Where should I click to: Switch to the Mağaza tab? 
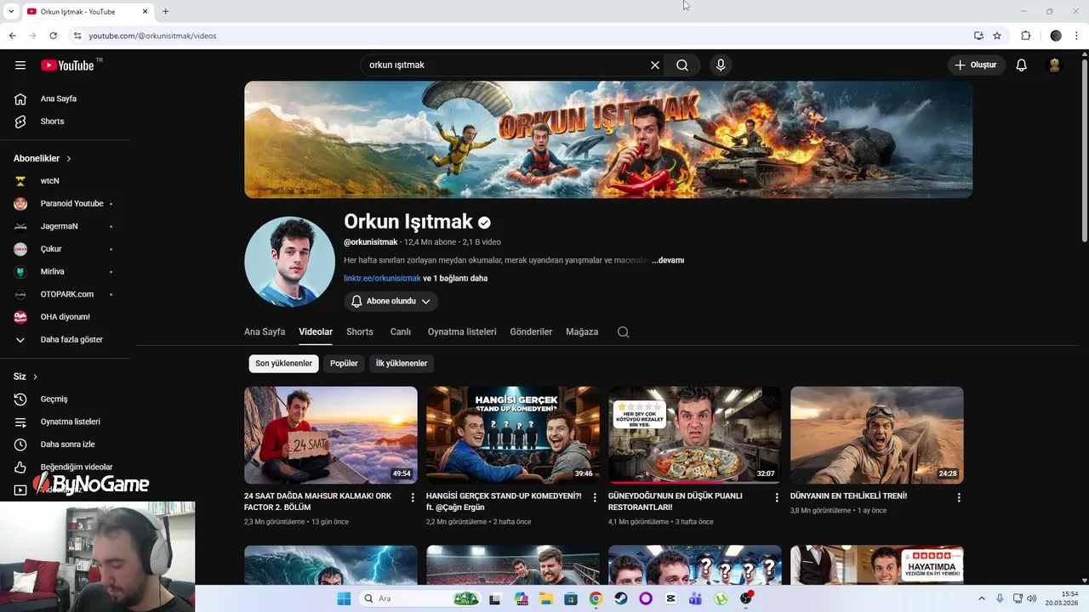tap(582, 332)
